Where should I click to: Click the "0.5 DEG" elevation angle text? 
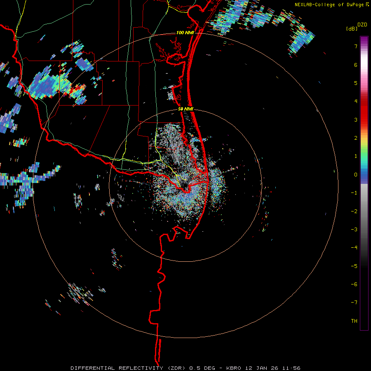202,368
